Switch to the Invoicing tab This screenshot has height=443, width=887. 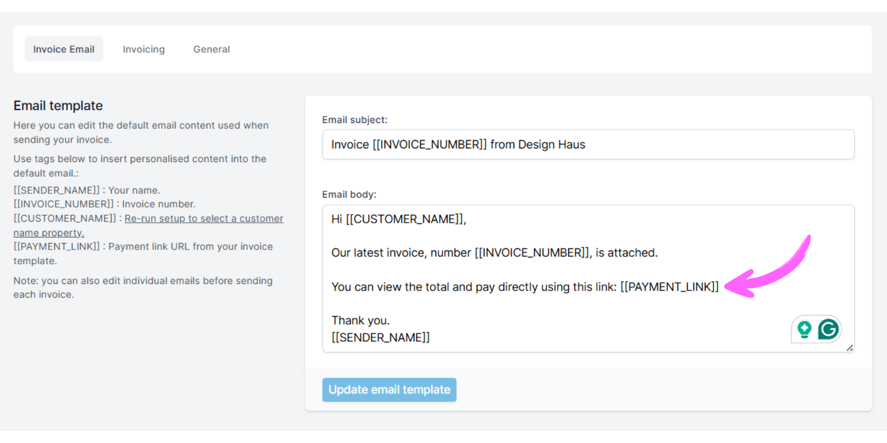click(x=143, y=49)
